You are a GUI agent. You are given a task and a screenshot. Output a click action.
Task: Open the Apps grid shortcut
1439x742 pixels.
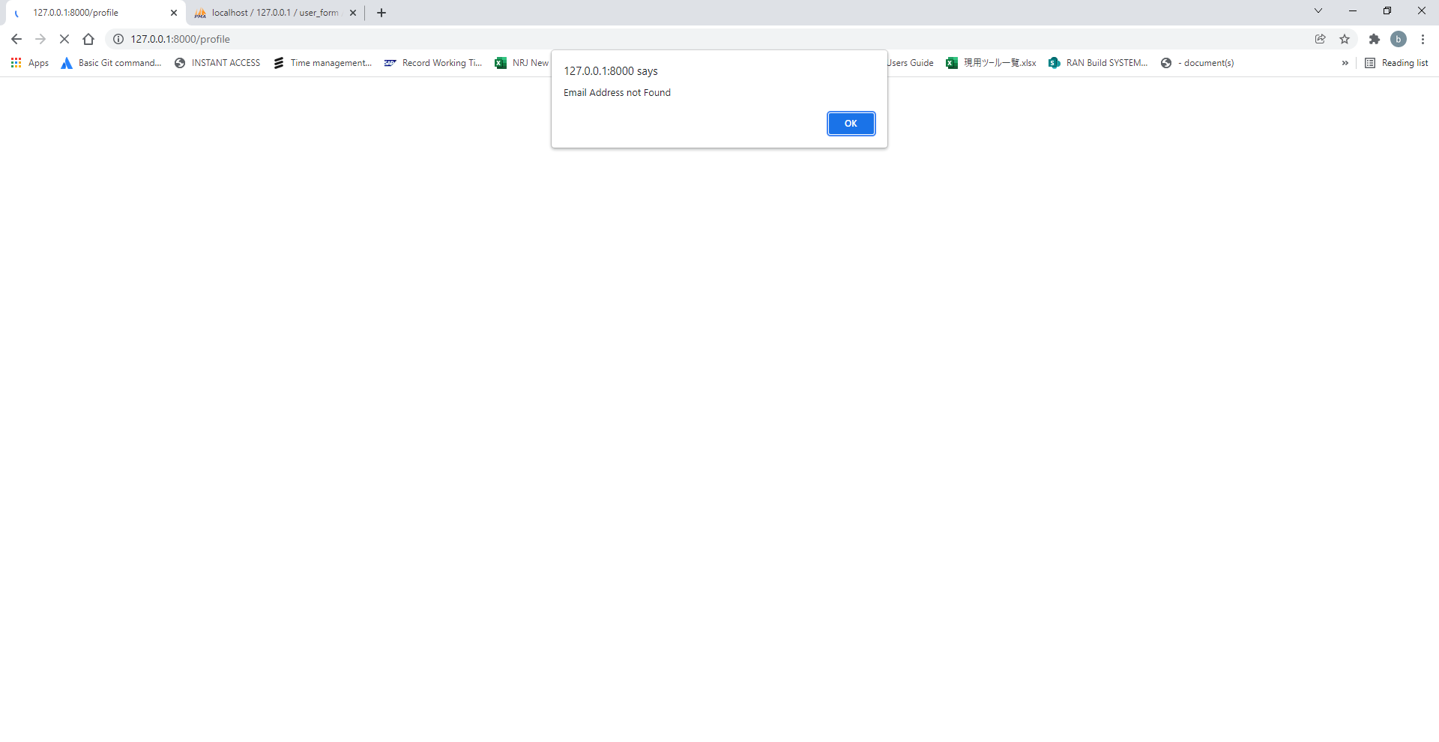tap(16, 63)
